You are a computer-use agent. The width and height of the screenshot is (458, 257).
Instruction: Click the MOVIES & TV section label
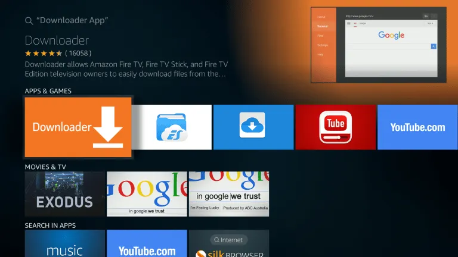45,167
